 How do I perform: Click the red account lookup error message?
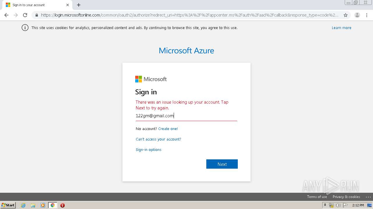tap(182, 105)
